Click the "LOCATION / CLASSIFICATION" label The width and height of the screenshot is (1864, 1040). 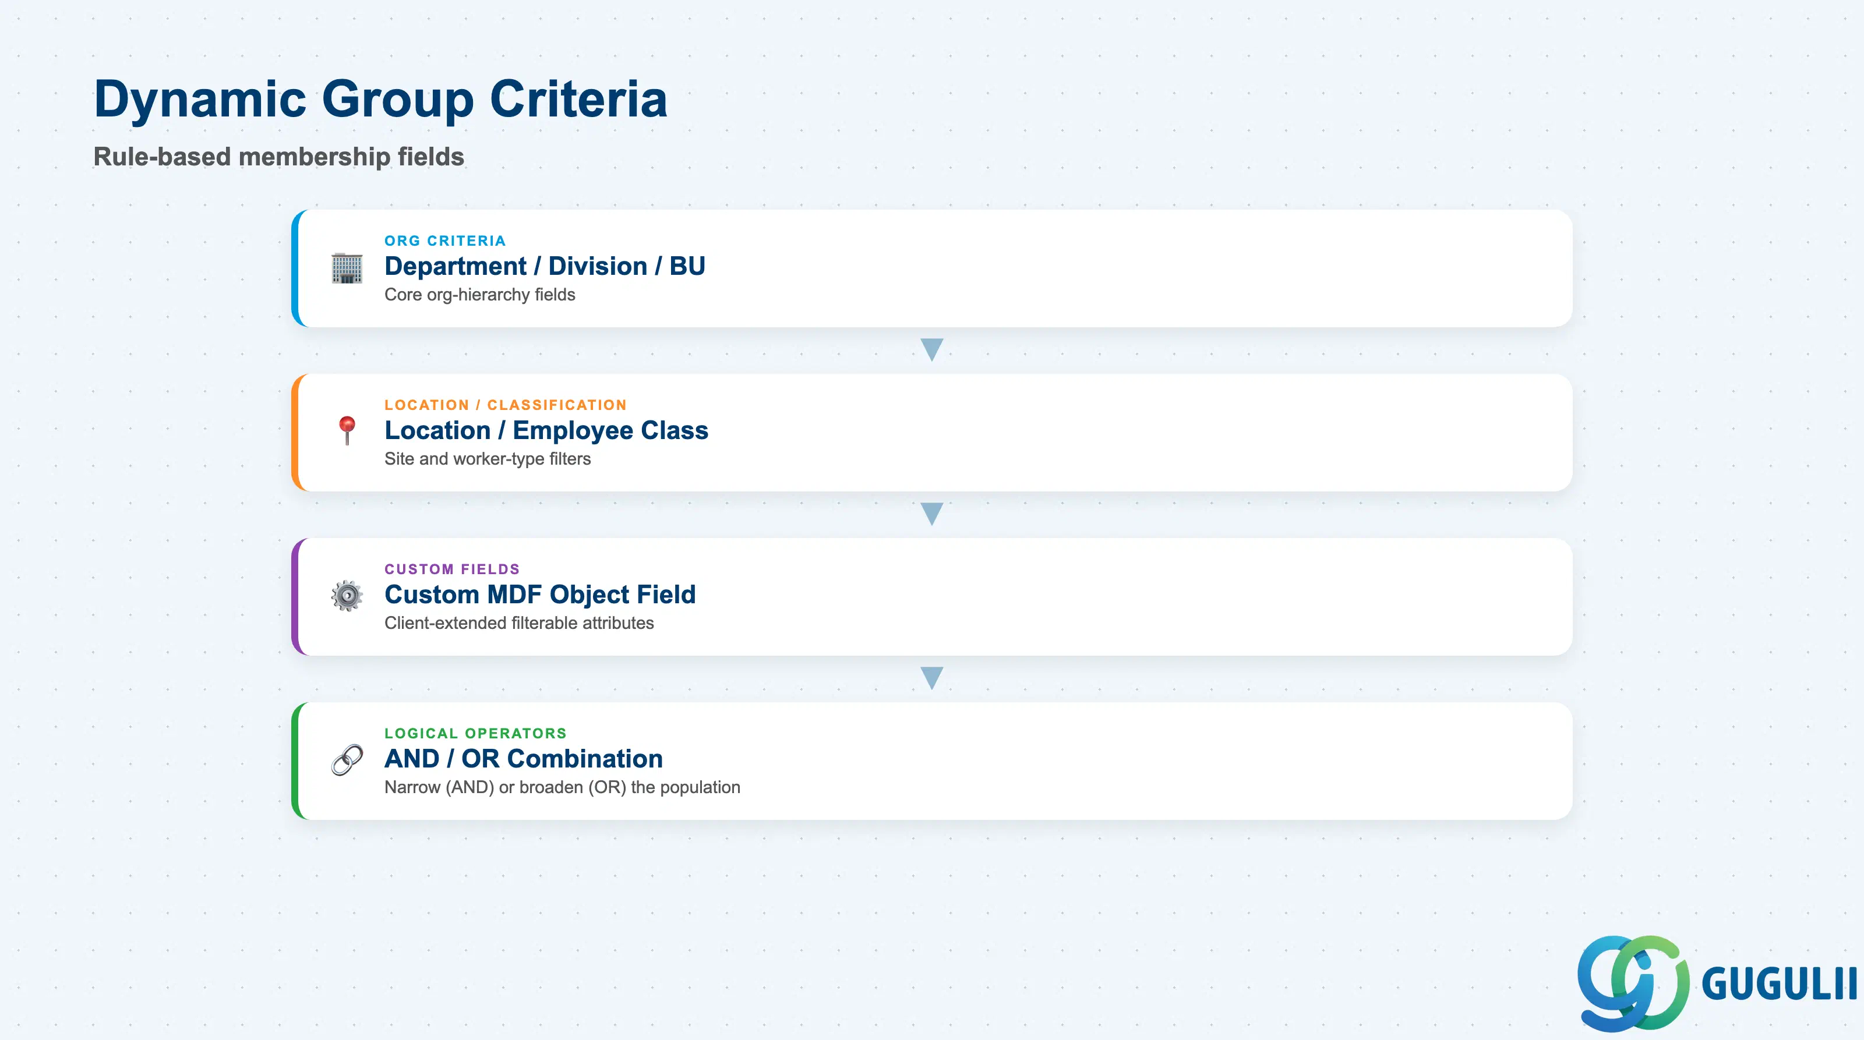click(x=505, y=405)
